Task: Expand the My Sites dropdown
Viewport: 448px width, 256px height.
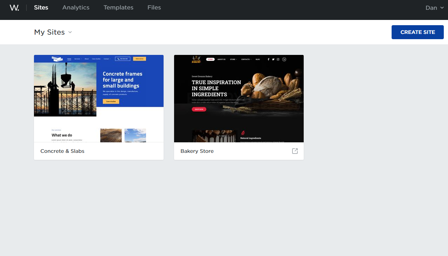Action: click(x=53, y=32)
